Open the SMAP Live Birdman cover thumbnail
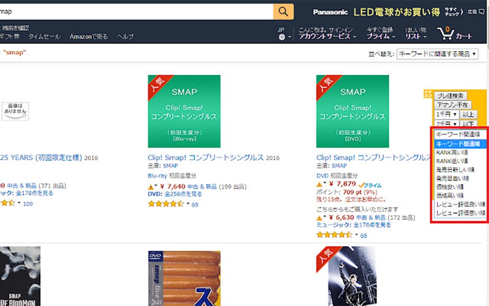This screenshot has width=489, height=306. [x=20, y=276]
